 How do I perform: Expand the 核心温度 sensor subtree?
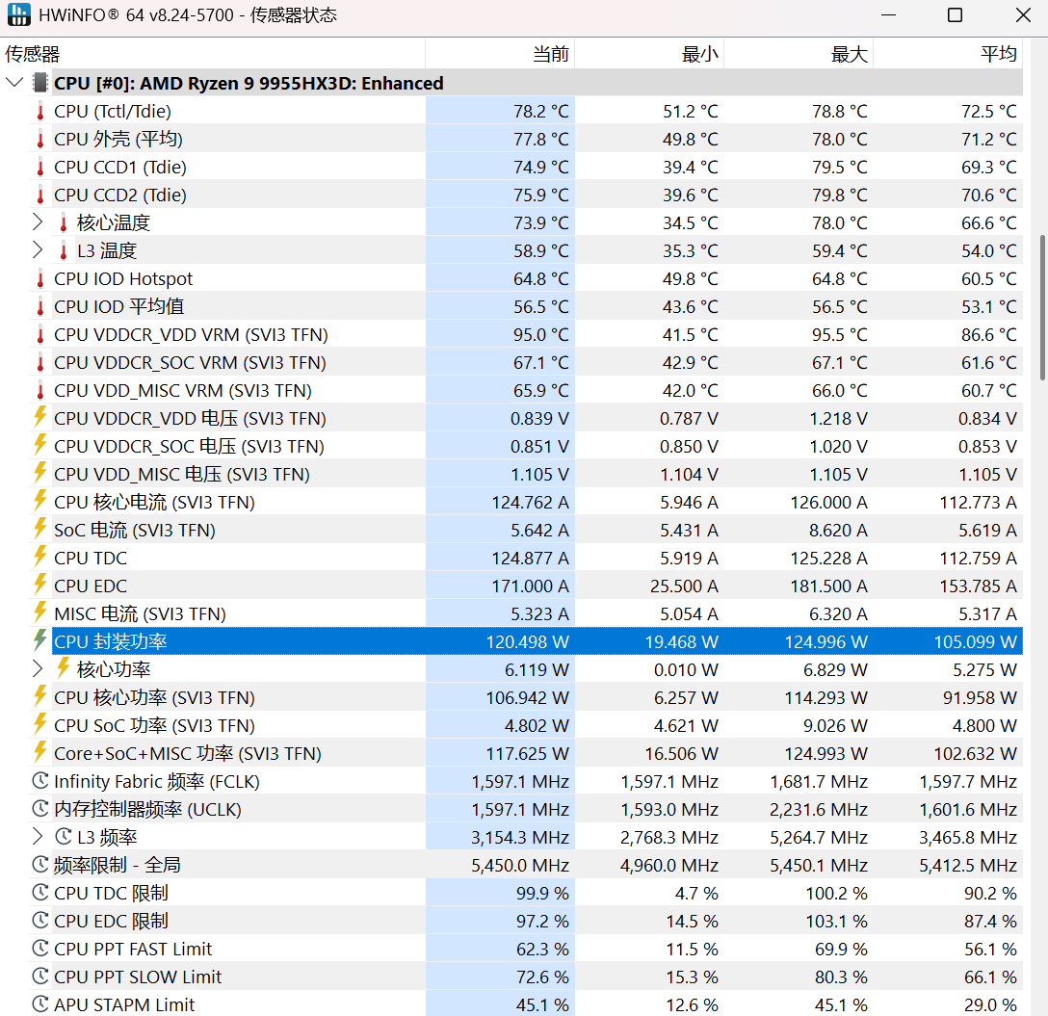point(38,223)
